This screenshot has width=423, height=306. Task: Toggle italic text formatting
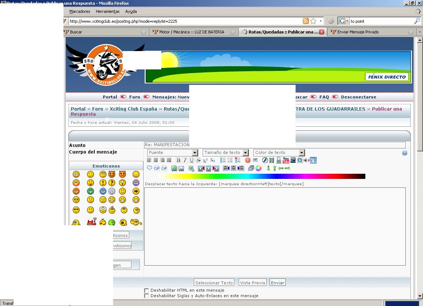point(185,160)
